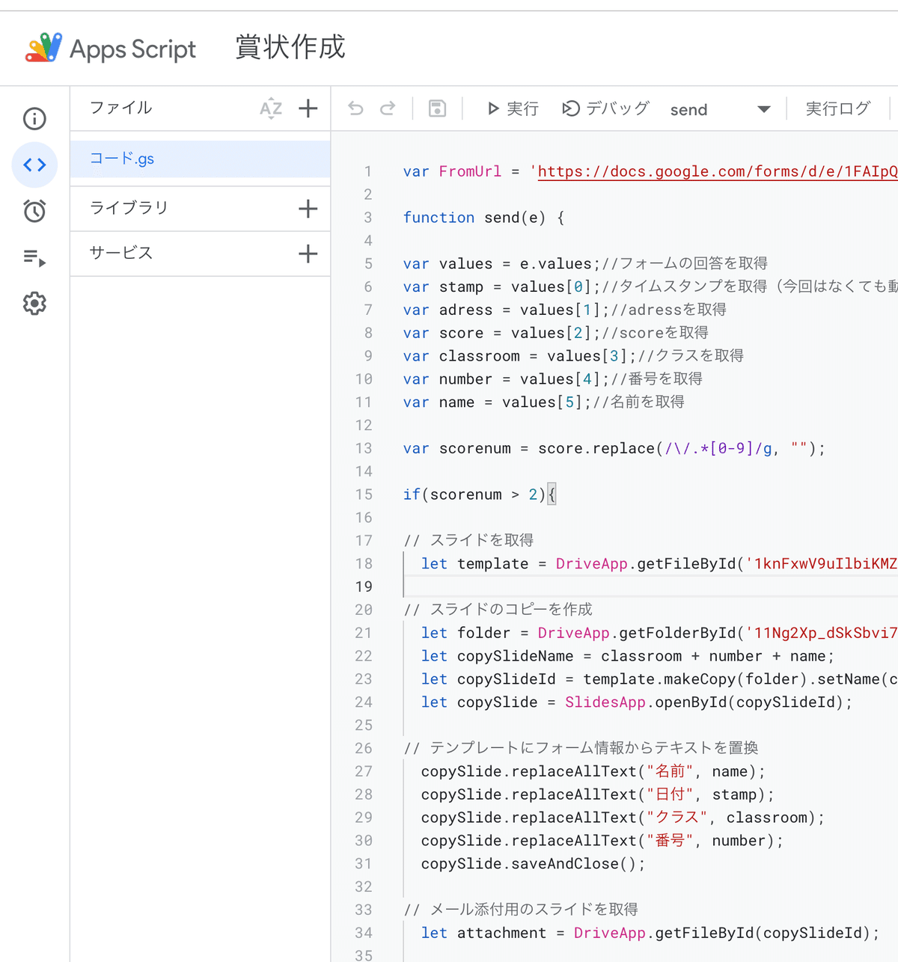Save project with floppy disk icon

coord(437,108)
